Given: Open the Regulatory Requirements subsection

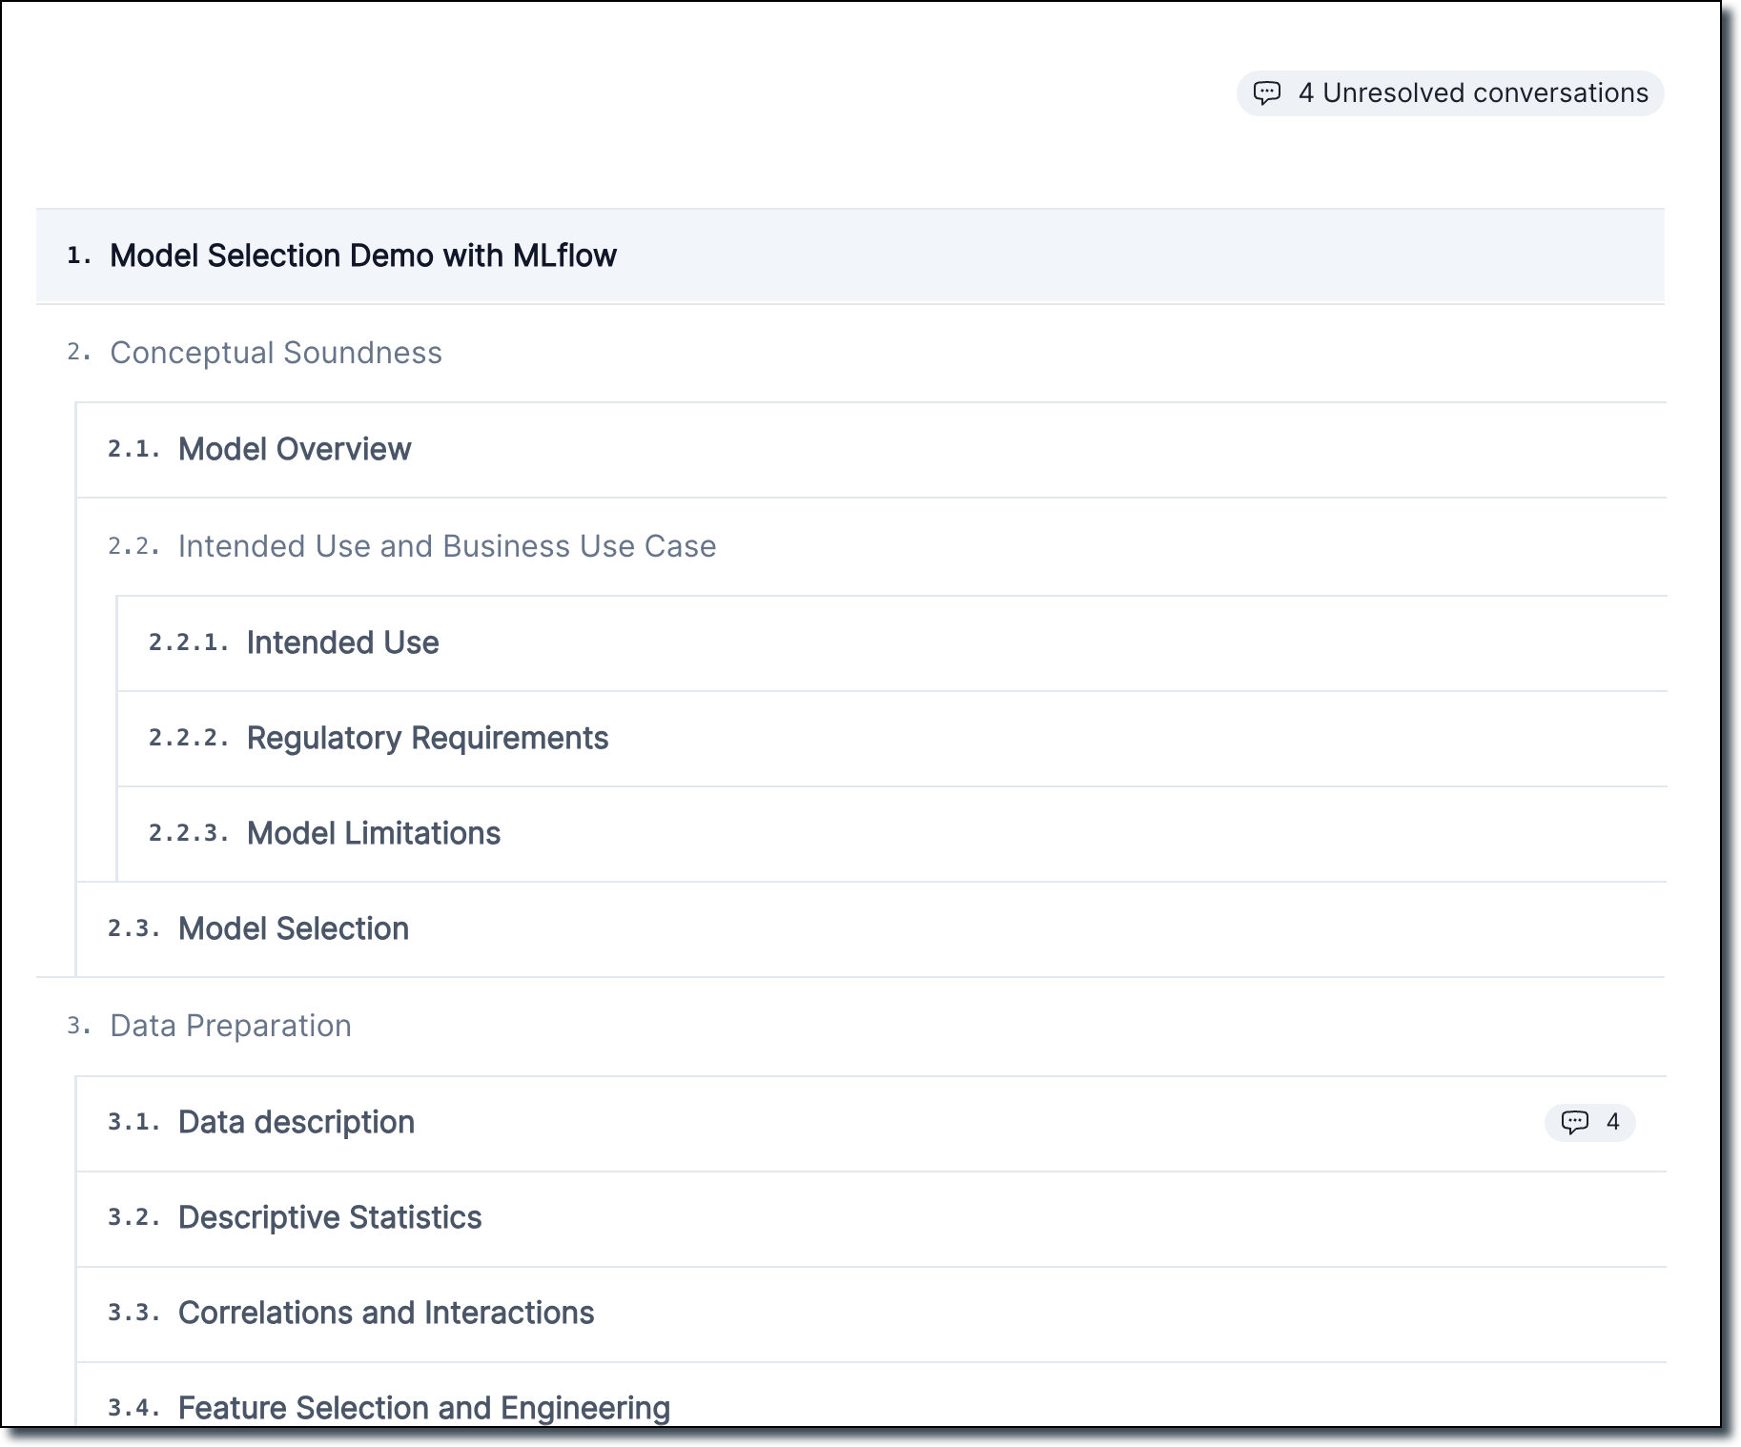Looking at the screenshot, I should 427,738.
